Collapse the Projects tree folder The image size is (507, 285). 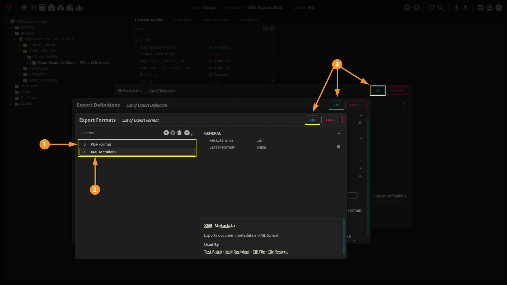click(x=11, y=34)
